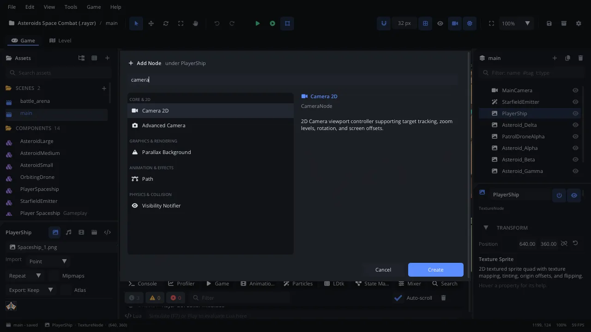Open the Export: Keep dropdown
591x332 pixels.
pos(31,290)
